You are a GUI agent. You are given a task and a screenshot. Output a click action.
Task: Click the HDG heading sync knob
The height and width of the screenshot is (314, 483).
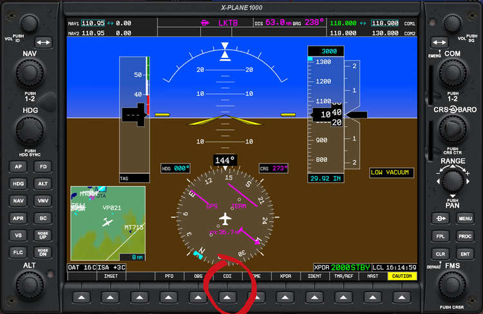pyautogui.click(x=30, y=131)
